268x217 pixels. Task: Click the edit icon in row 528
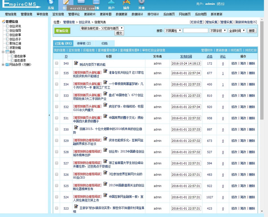pyautogui.click(x=105, y=150)
